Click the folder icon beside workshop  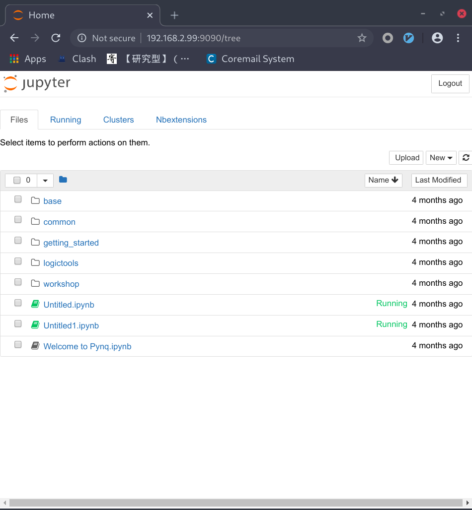35,283
